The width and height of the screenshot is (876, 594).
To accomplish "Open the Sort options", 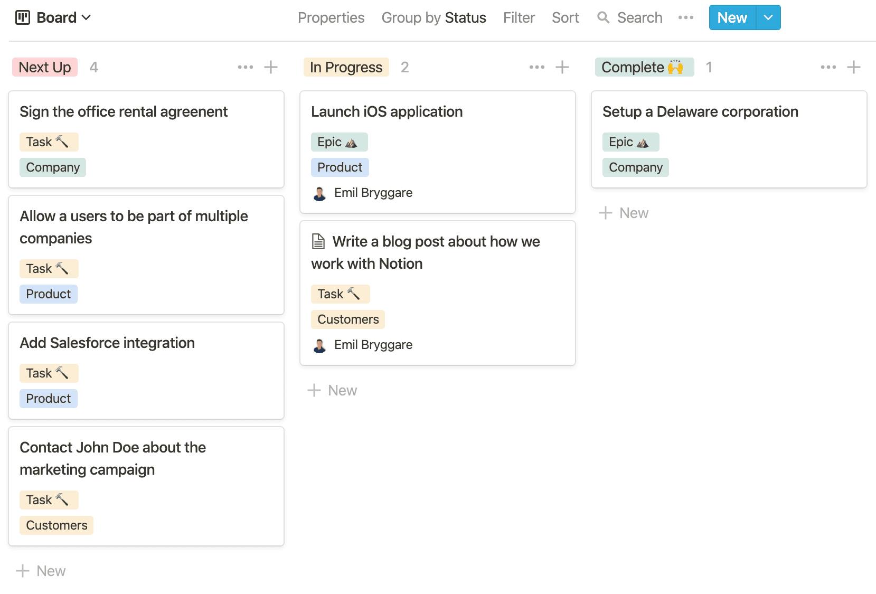I will [x=565, y=17].
